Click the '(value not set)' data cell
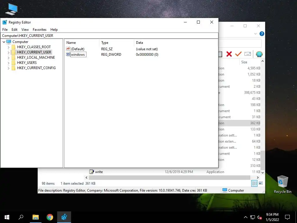297x223 pixels. 147,49
